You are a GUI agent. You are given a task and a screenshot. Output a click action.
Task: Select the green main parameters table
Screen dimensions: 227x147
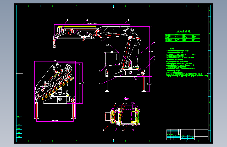pyautogui.click(x=182, y=38)
